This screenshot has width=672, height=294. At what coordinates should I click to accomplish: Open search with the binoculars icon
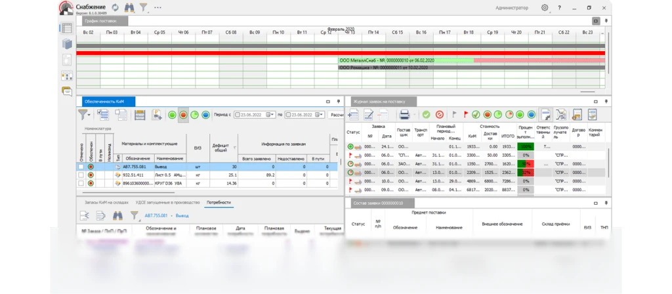[130, 7]
